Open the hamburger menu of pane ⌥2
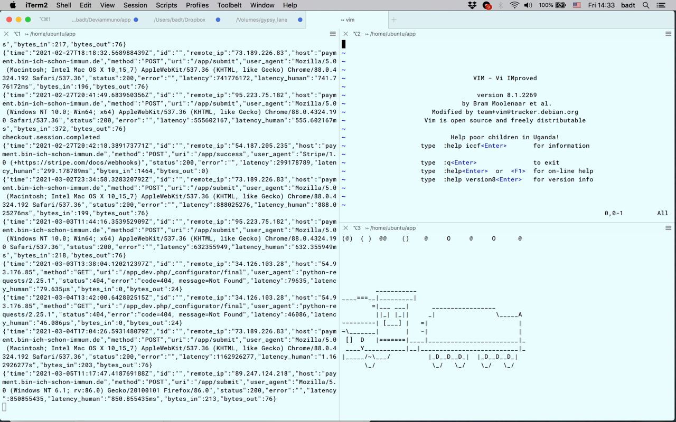676x422 pixels. pyautogui.click(x=668, y=34)
